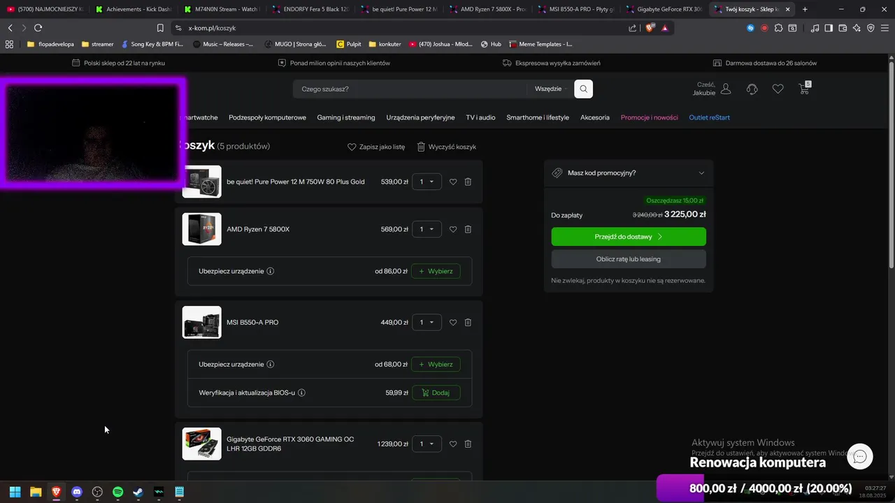Click Wybierz for MSI B550-A insurance
895x503 pixels.
click(x=436, y=364)
